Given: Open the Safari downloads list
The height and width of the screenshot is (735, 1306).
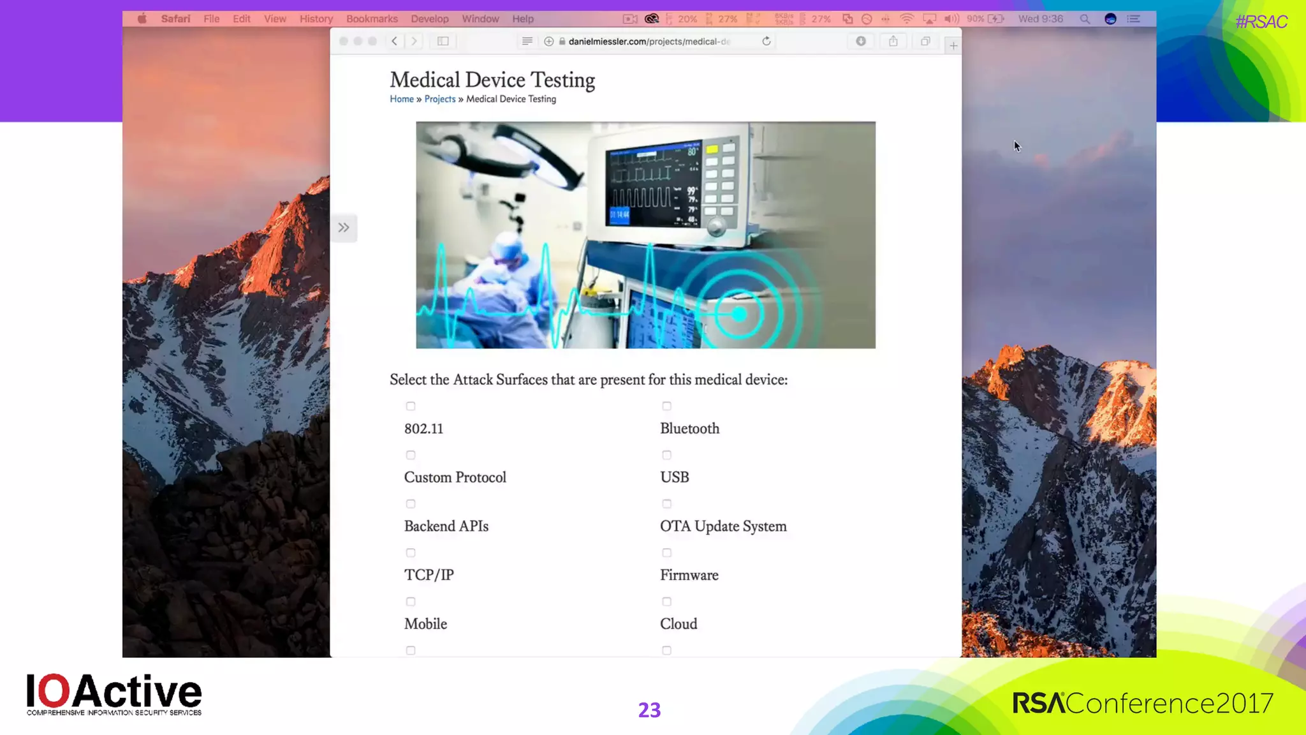Looking at the screenshot, I should [x=861, y=41].
